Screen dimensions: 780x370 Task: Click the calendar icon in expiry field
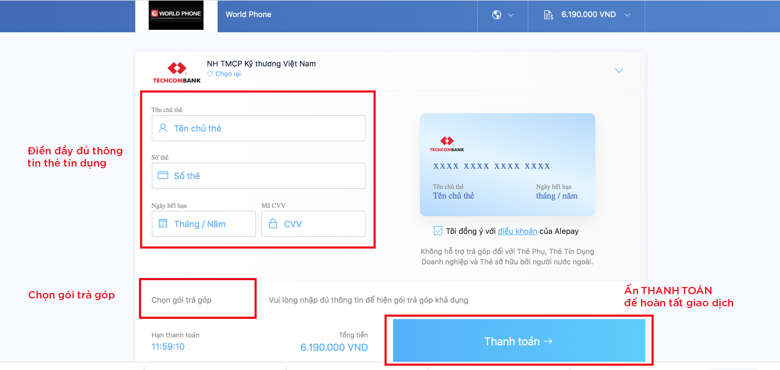[x=163, y=224]
